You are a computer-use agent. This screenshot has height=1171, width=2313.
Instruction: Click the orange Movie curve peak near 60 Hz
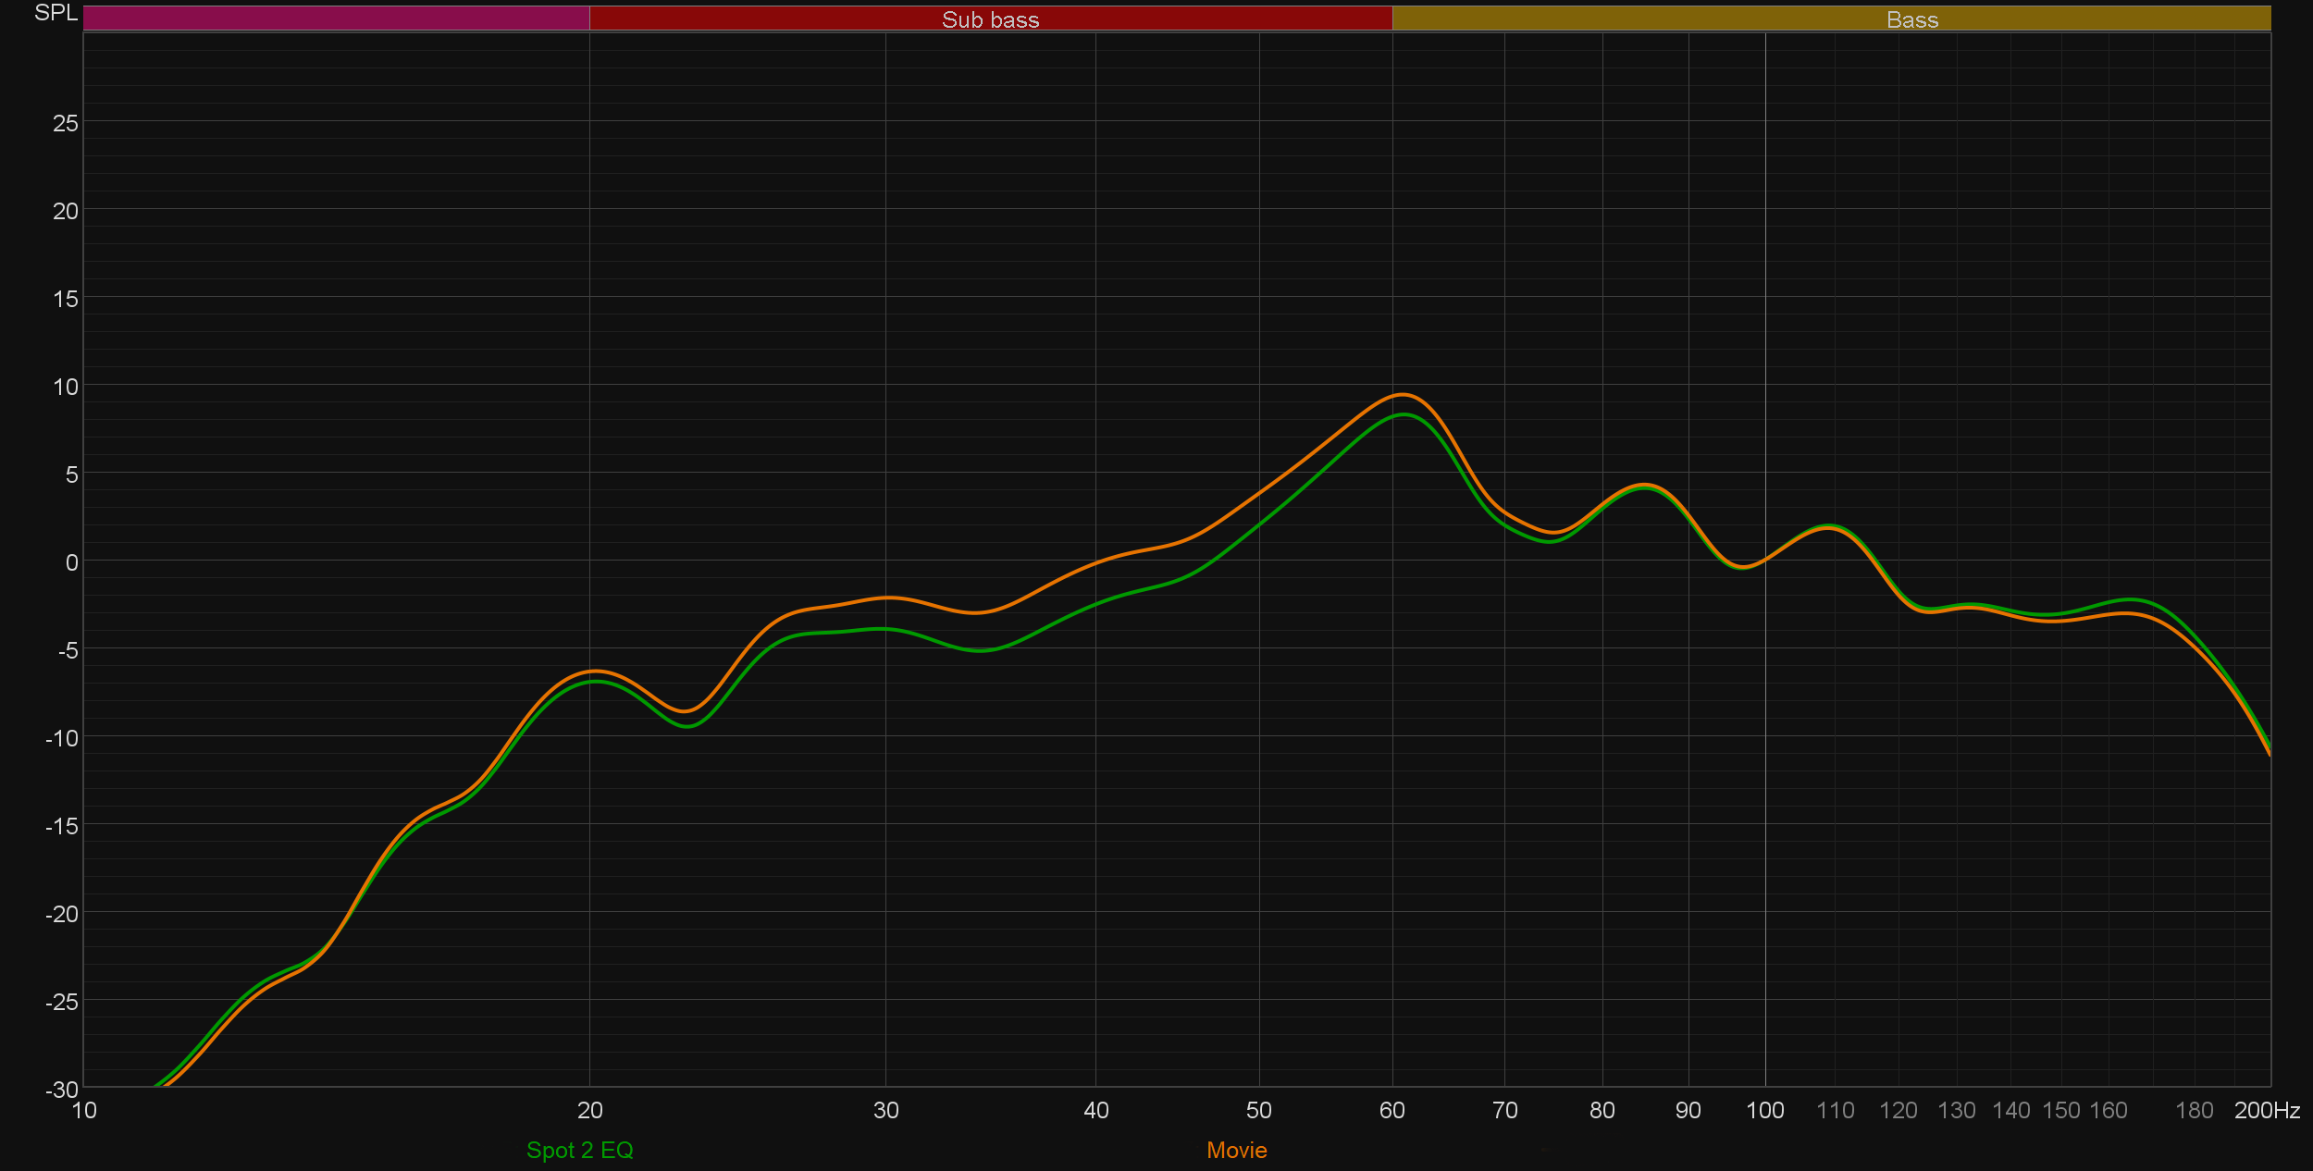1403,395
